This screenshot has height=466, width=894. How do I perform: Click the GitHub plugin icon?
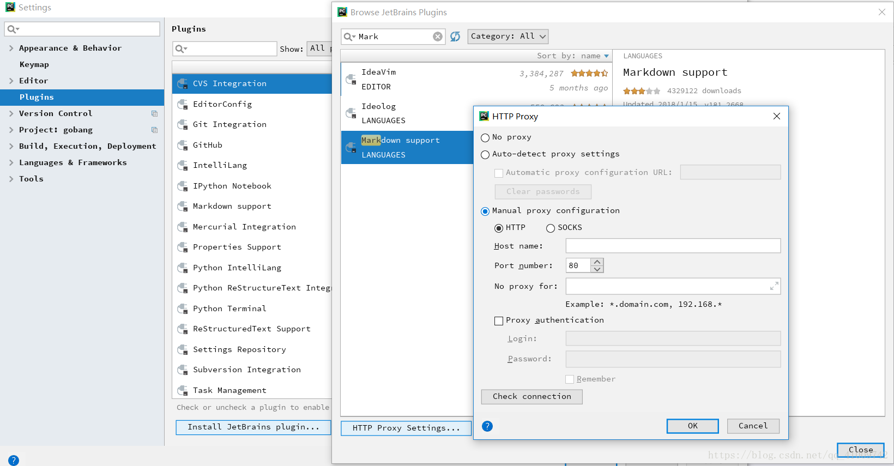(183, 145)
